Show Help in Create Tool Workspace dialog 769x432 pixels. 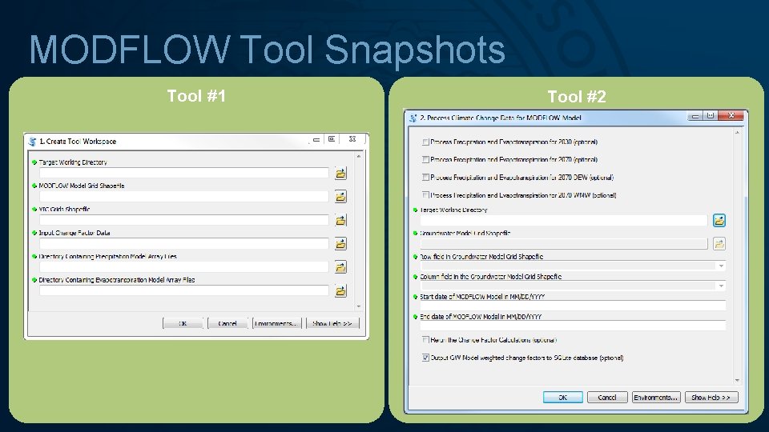coord(332,323)
